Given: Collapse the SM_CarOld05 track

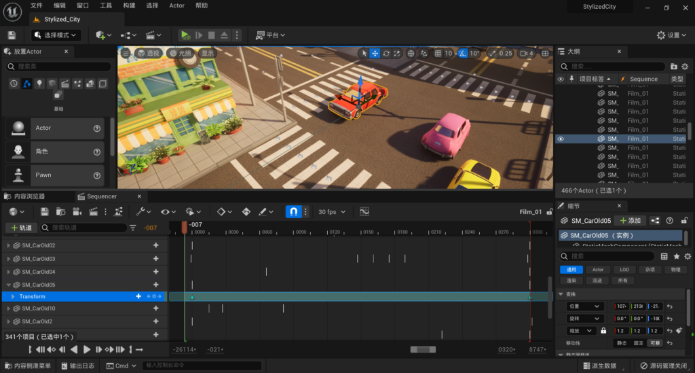Looking at the screenshot, I should (9, 285).
